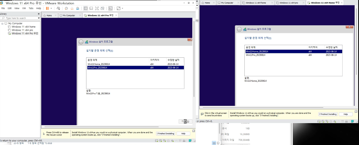Select Win11Pro_20230614 row in right installer list

tap(294, 55)
